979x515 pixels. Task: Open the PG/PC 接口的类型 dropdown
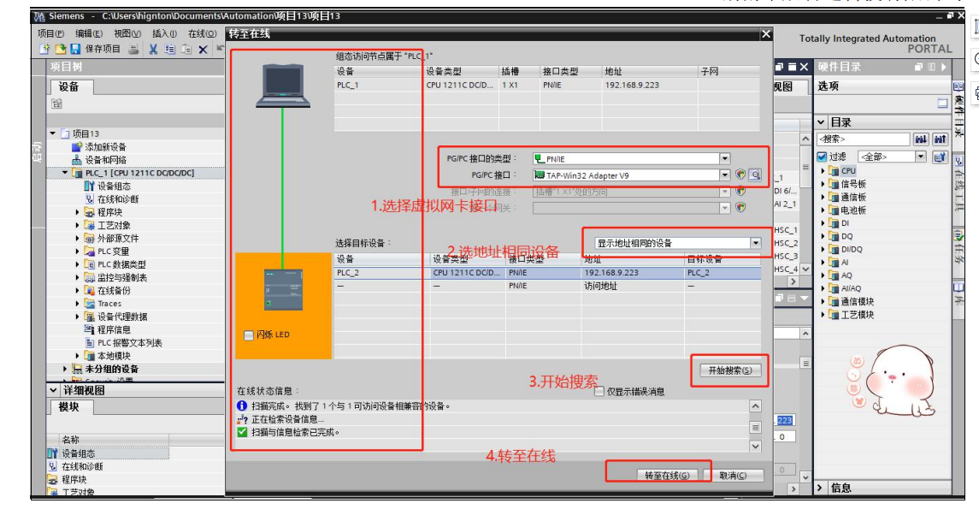(724, 158)
